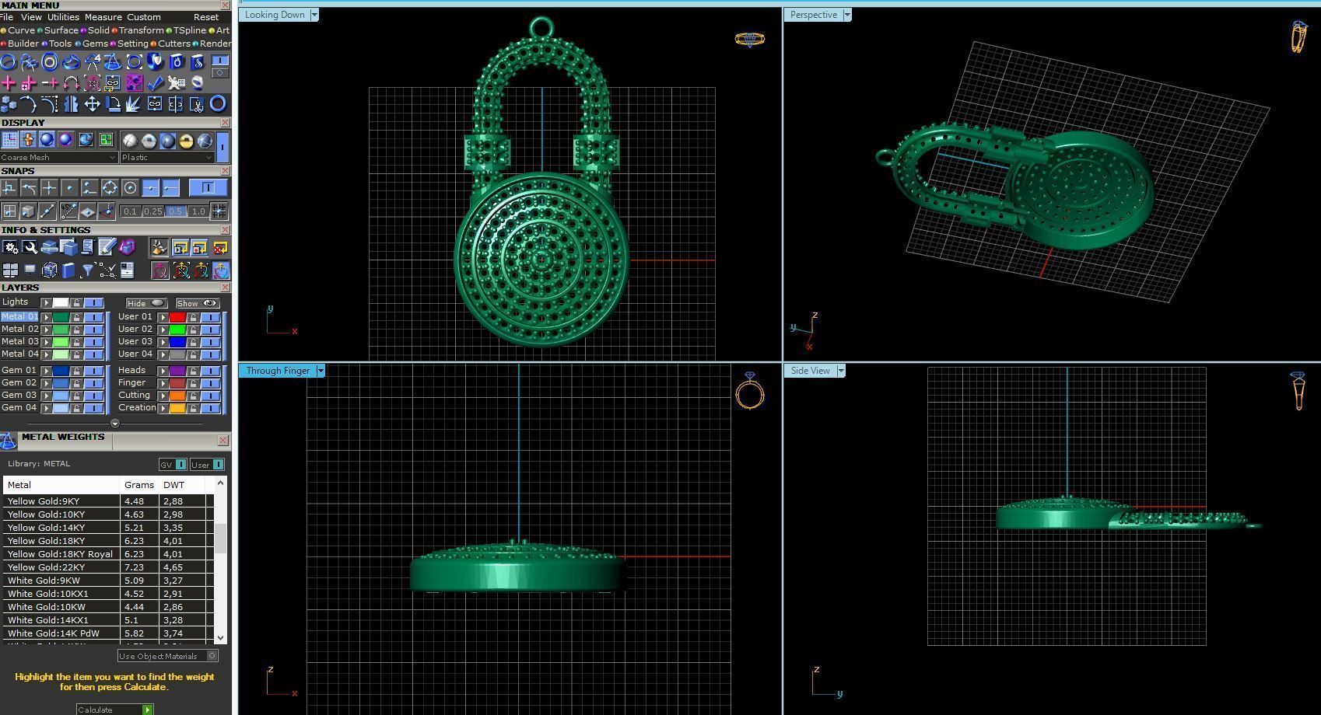Toggle the GV library switch
This screenshot has height=715, width=1321.
click(x=180, y=465)
